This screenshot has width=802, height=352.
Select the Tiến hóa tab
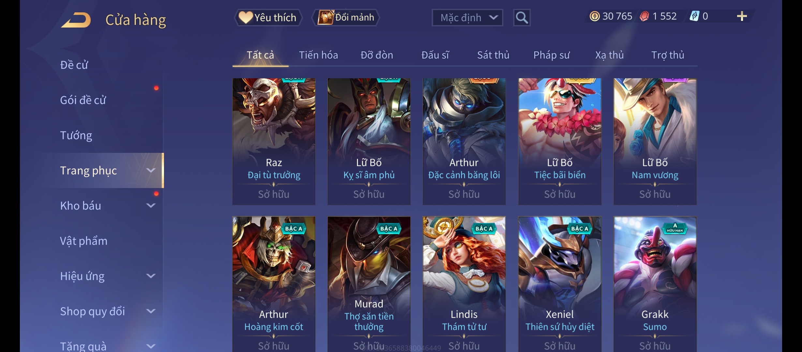pos(319,55)
